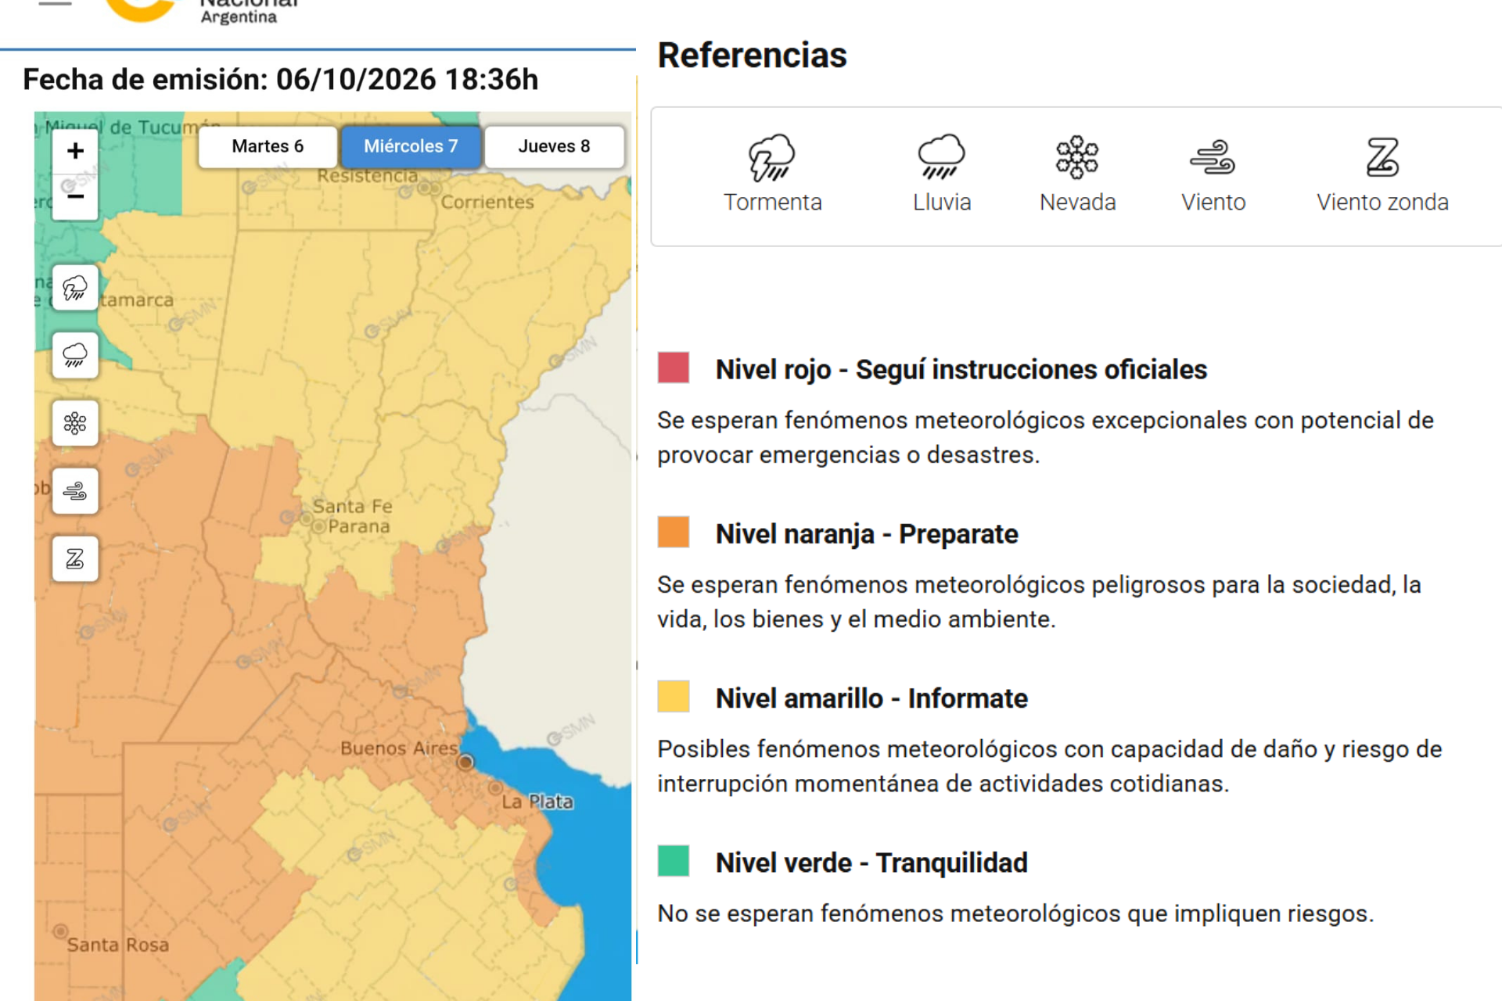Zoom in on the alert map

(75, 151)
